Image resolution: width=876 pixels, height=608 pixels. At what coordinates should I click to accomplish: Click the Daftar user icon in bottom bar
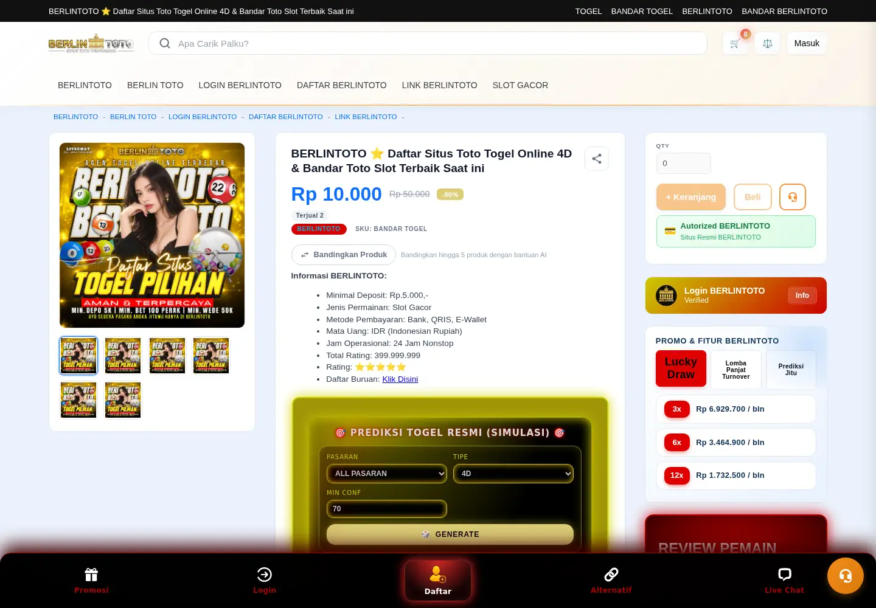pyautogui.click(x=438, y=574)
